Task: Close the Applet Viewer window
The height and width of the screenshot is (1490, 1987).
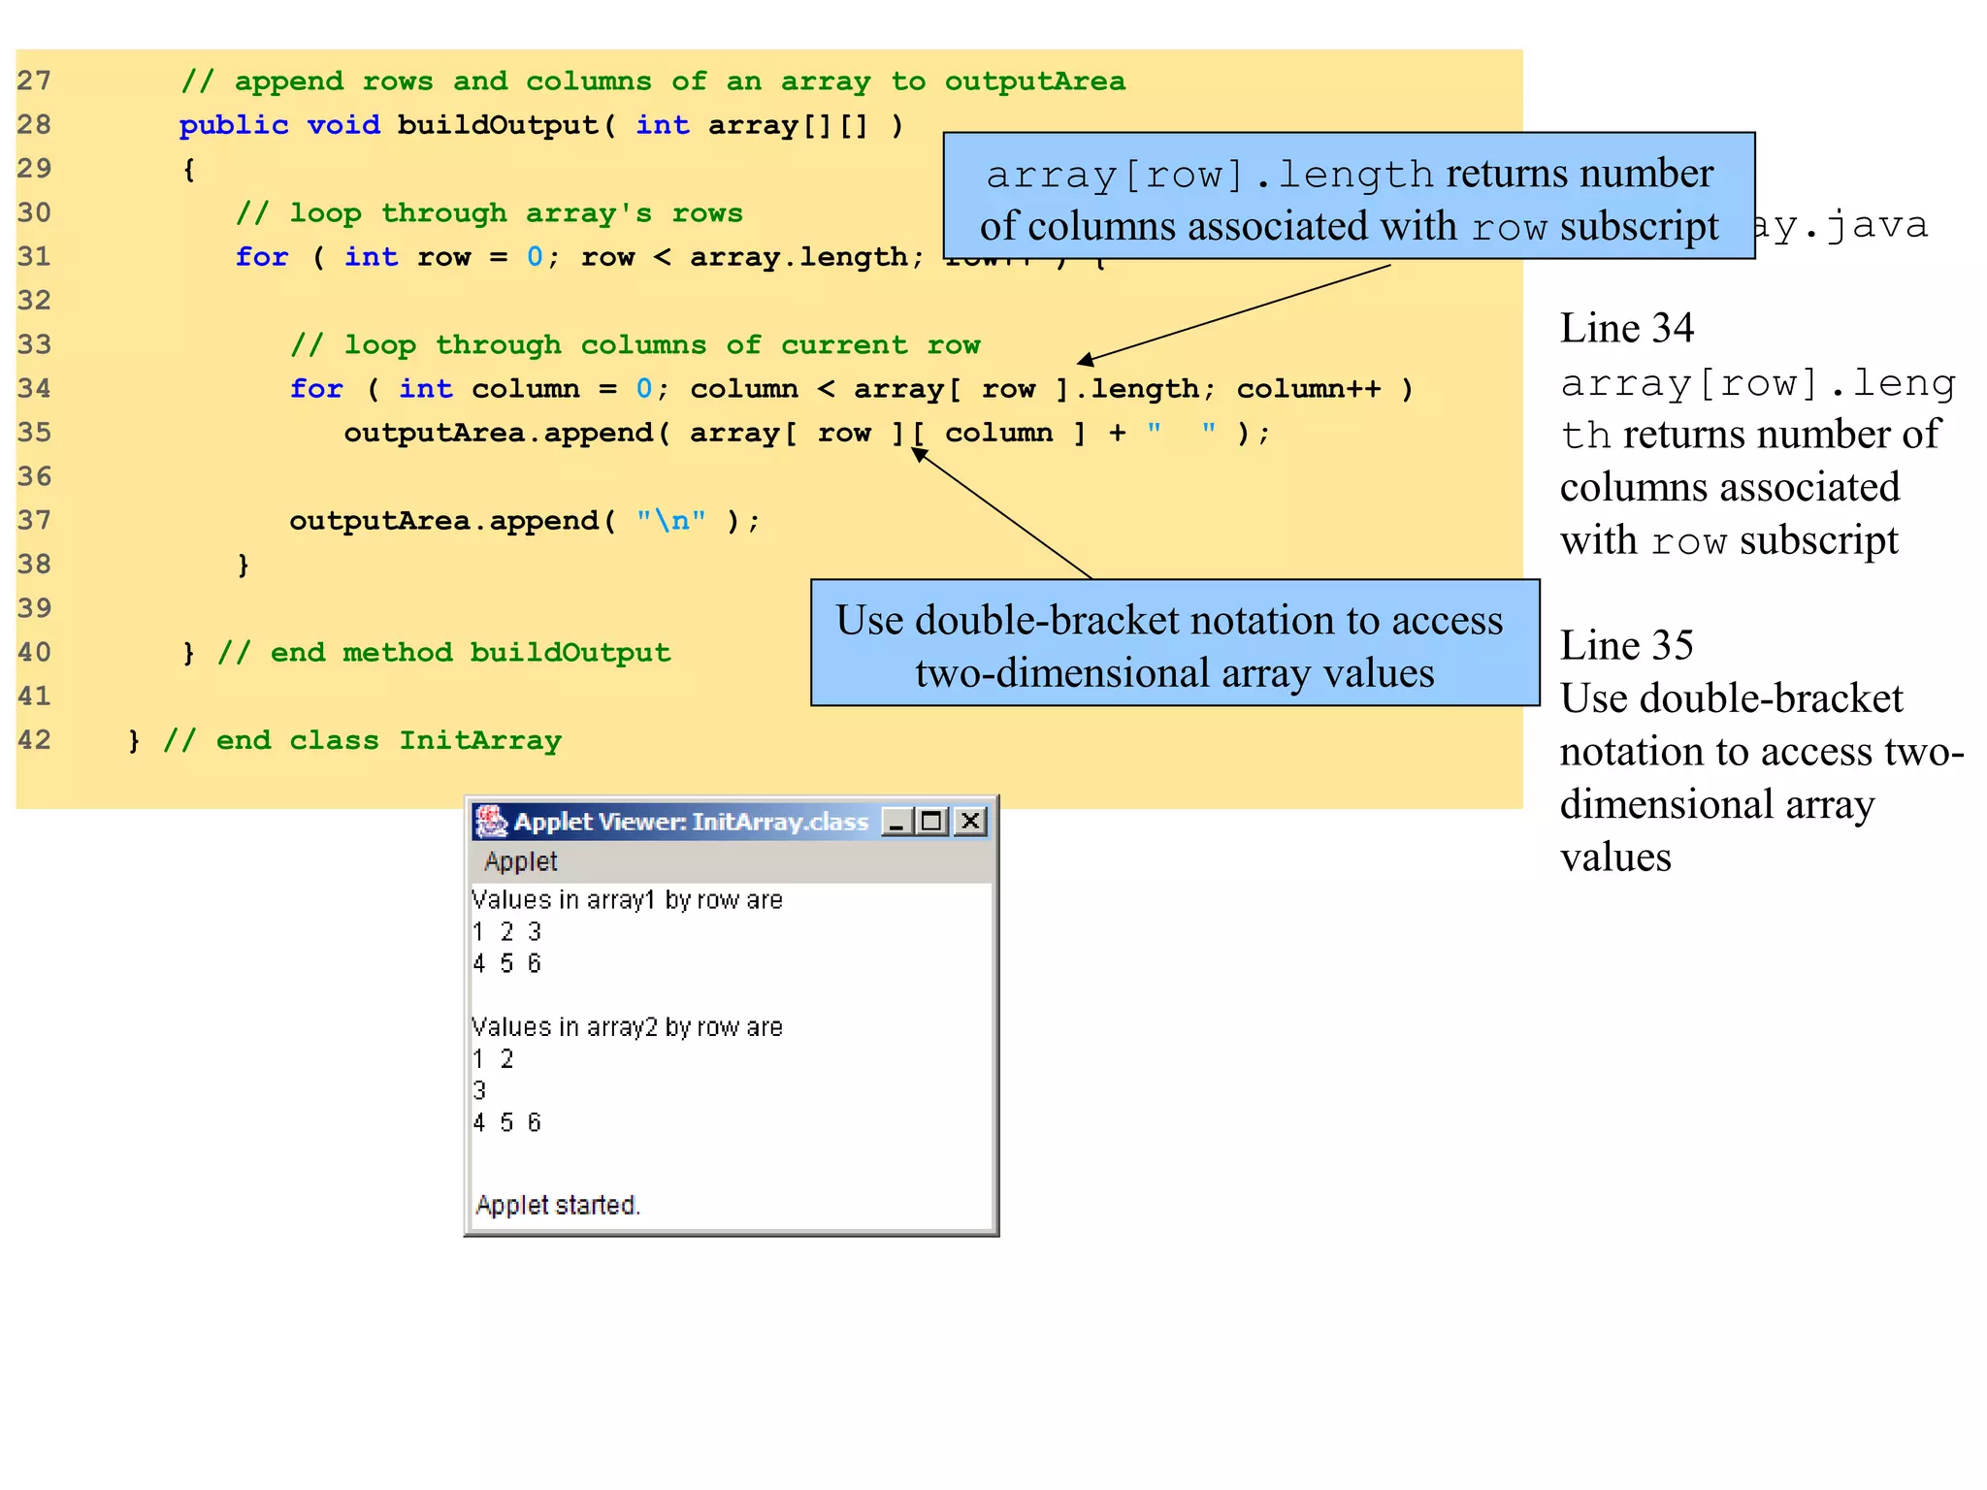Action: tap(969, 822)
